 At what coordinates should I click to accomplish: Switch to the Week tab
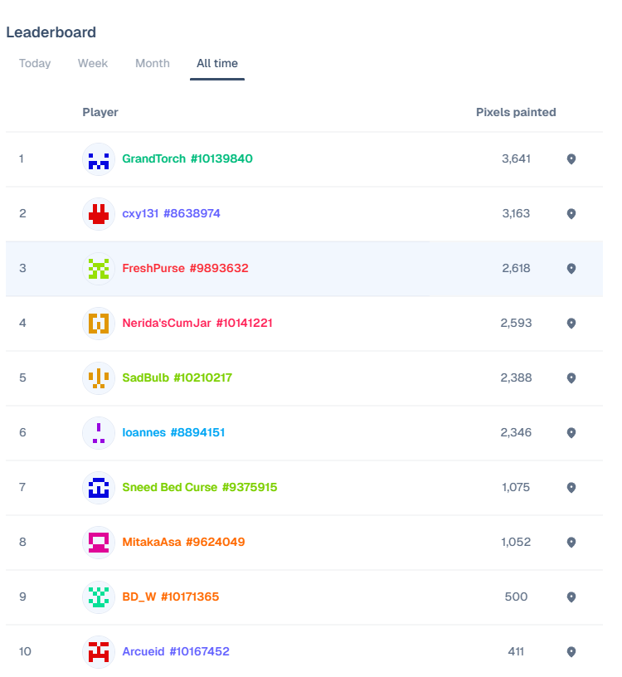coord(93,64)
